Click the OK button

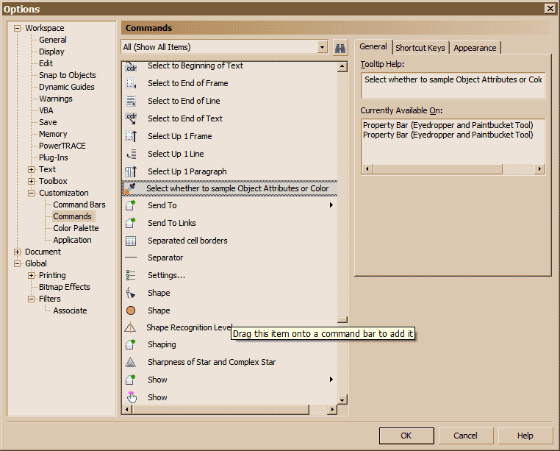tap(406, 436)
